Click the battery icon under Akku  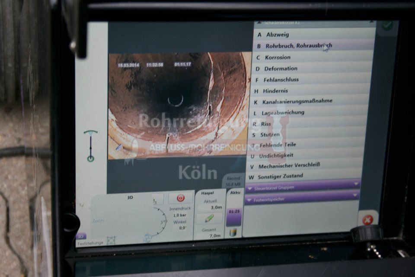click(x=233, y=232)
